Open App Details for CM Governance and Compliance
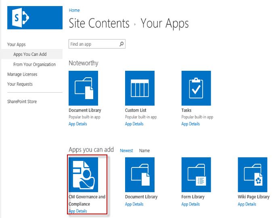Viewport: 272px width, 218px height. pyautogui.click(x=78, y=211)
